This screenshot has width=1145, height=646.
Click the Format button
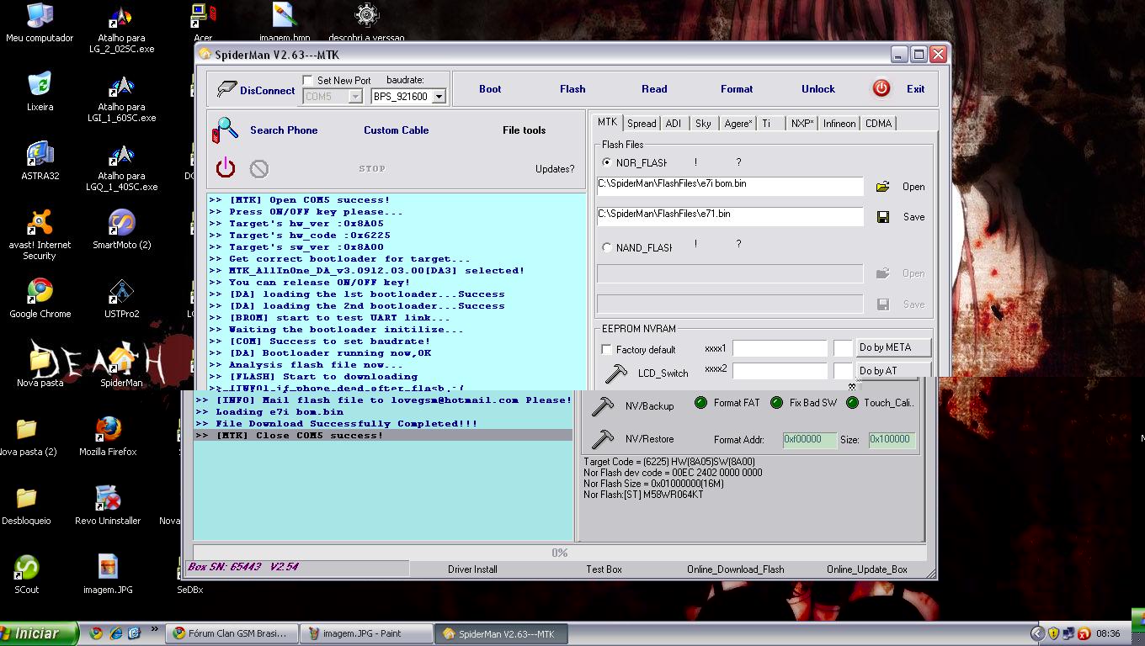coord(737,89)
